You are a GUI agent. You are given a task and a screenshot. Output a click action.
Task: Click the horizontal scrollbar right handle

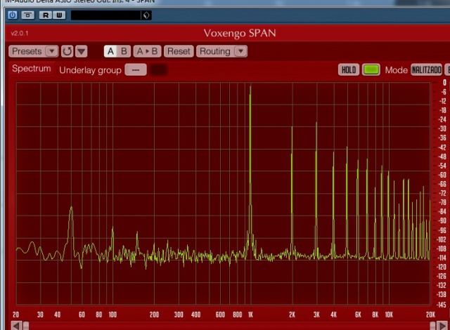433,326
